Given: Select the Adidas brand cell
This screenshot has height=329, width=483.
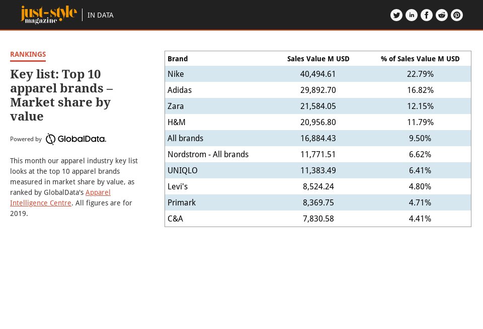Looking at the screenshot, I should [180, 90].
